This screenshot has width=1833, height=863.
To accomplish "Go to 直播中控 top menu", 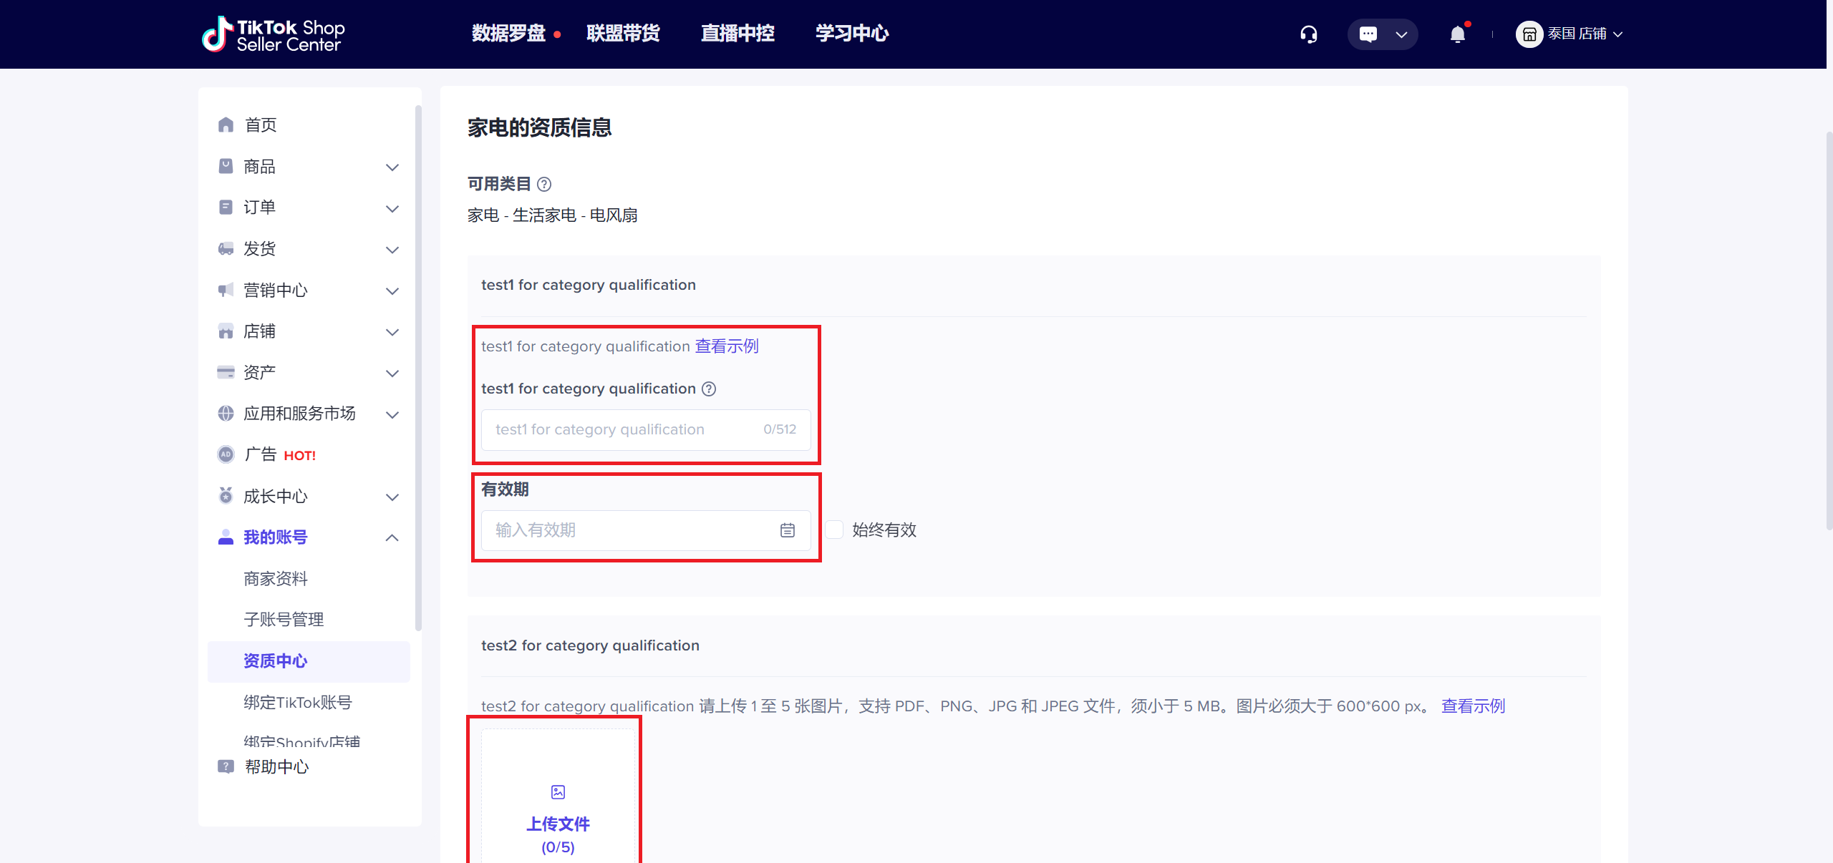I will tap(737, 34).
